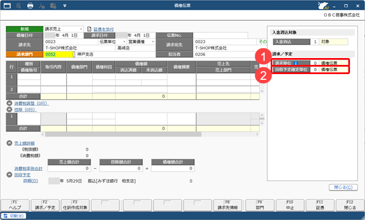Viewport: 365px width, 220px height.
Task: Click row 2 取引内容 cell in detail grid
Action: [54, 90]
